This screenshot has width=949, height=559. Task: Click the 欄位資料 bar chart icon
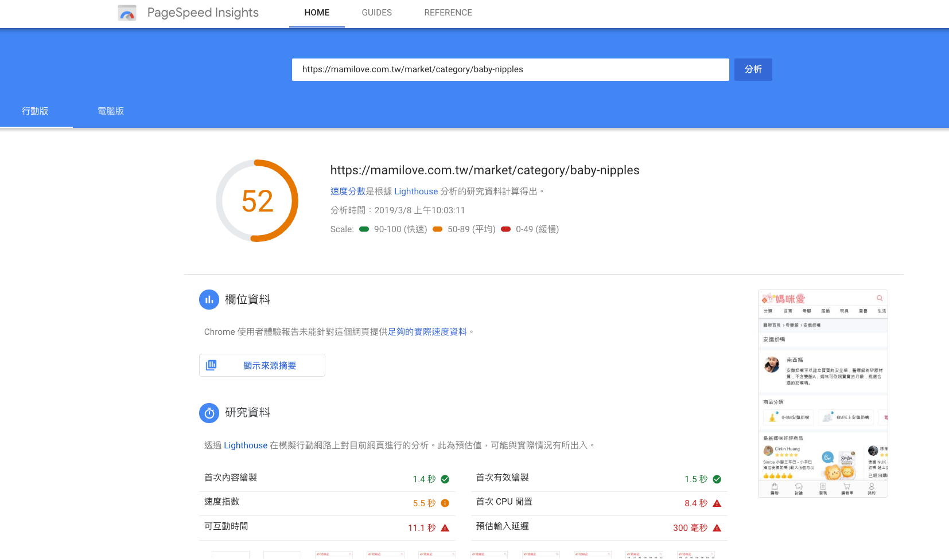(x=209, y=299)
